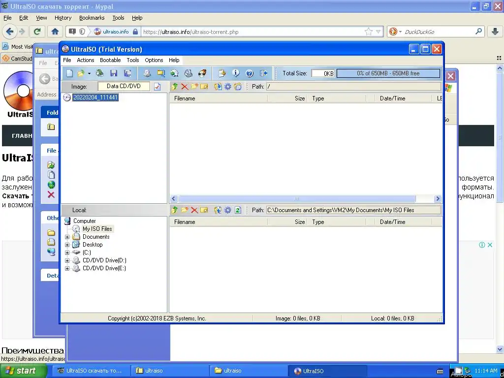Click the Make CD/DVD Image drive icon

tap(147, 73)
